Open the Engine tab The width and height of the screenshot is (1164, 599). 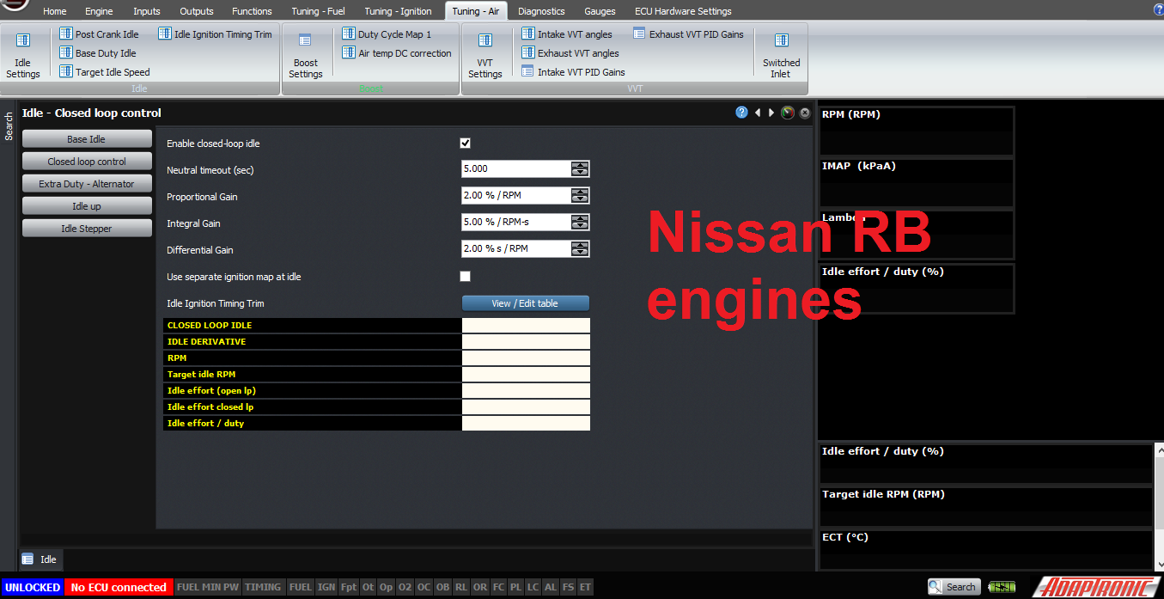(x=99, y=11)
